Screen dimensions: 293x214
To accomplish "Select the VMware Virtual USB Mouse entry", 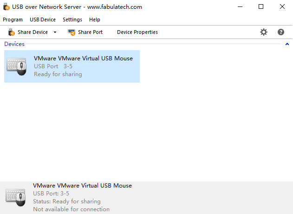I will pyautogui.click(x=83, y=58).
